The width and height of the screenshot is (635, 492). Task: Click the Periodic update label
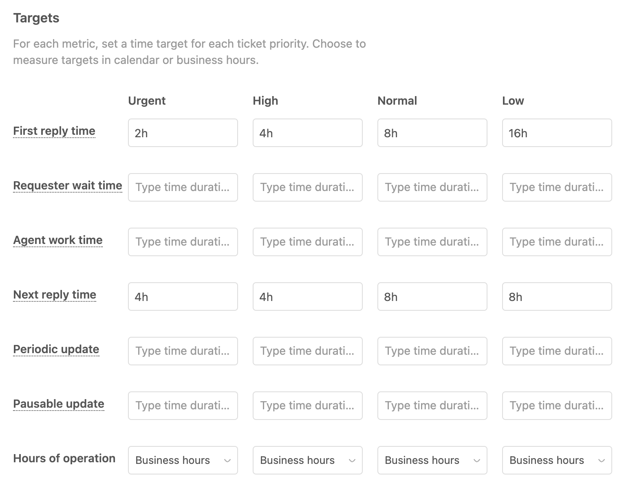click(56, 349)
